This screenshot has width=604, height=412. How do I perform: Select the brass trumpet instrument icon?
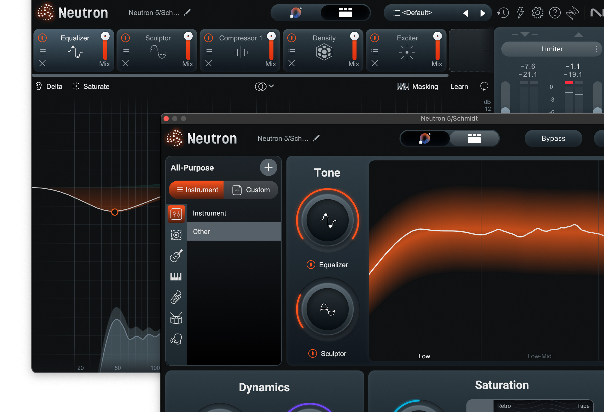click(176, 297)
